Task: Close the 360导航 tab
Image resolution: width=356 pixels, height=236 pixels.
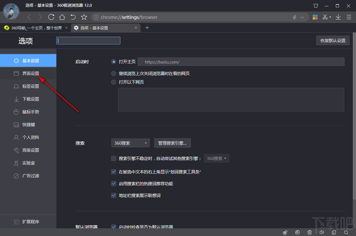Action: 66,28
